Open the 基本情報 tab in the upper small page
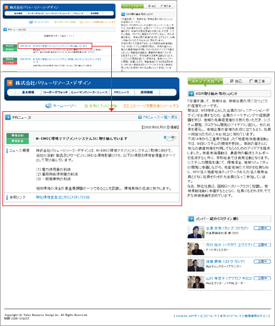Screen dimensions: 275x326 point(18,13)
